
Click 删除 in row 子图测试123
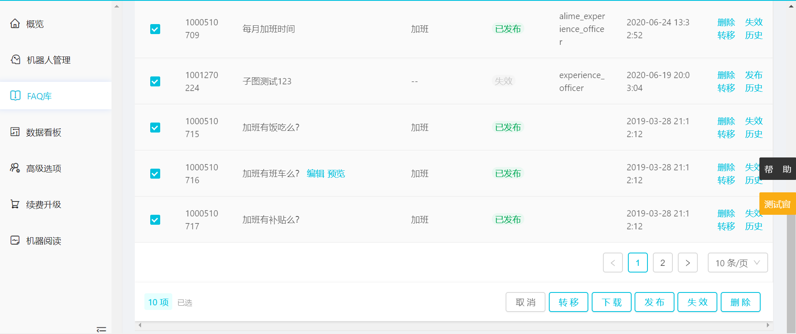pyautogui.click(x=726, y=75)
